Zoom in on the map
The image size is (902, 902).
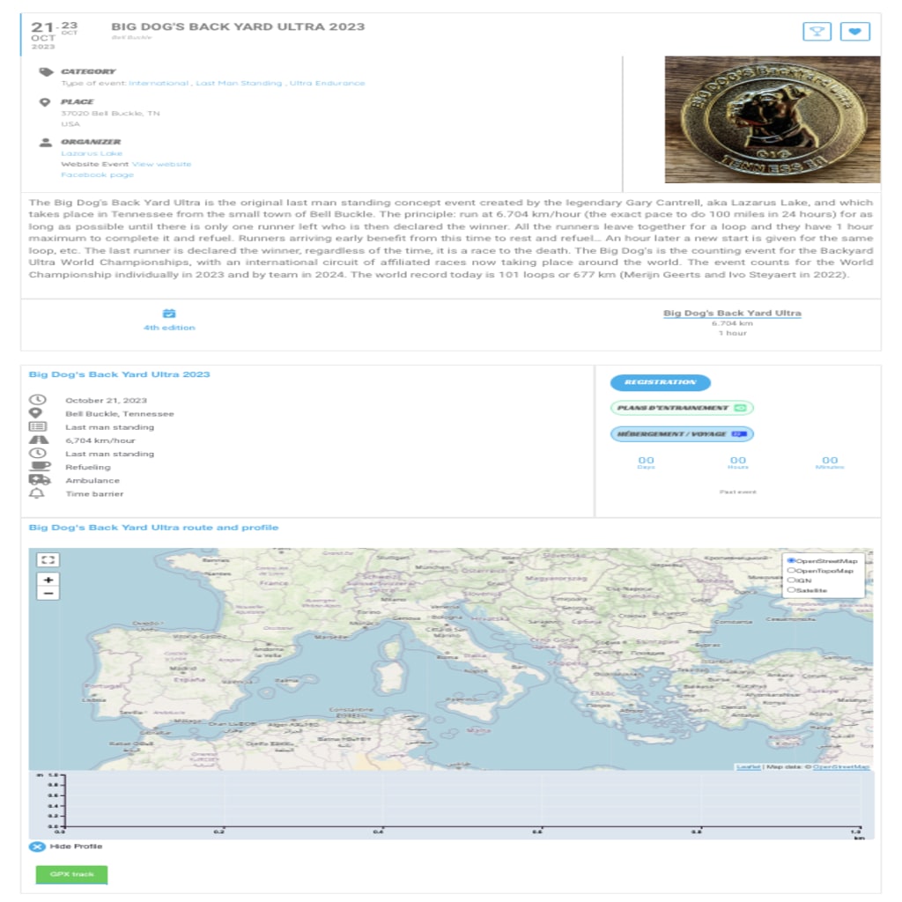(x=48, y=580)
